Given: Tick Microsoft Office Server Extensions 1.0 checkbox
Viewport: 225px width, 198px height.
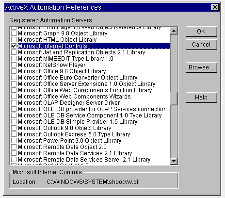Looking at the screenshot, I should click(14, 84).
